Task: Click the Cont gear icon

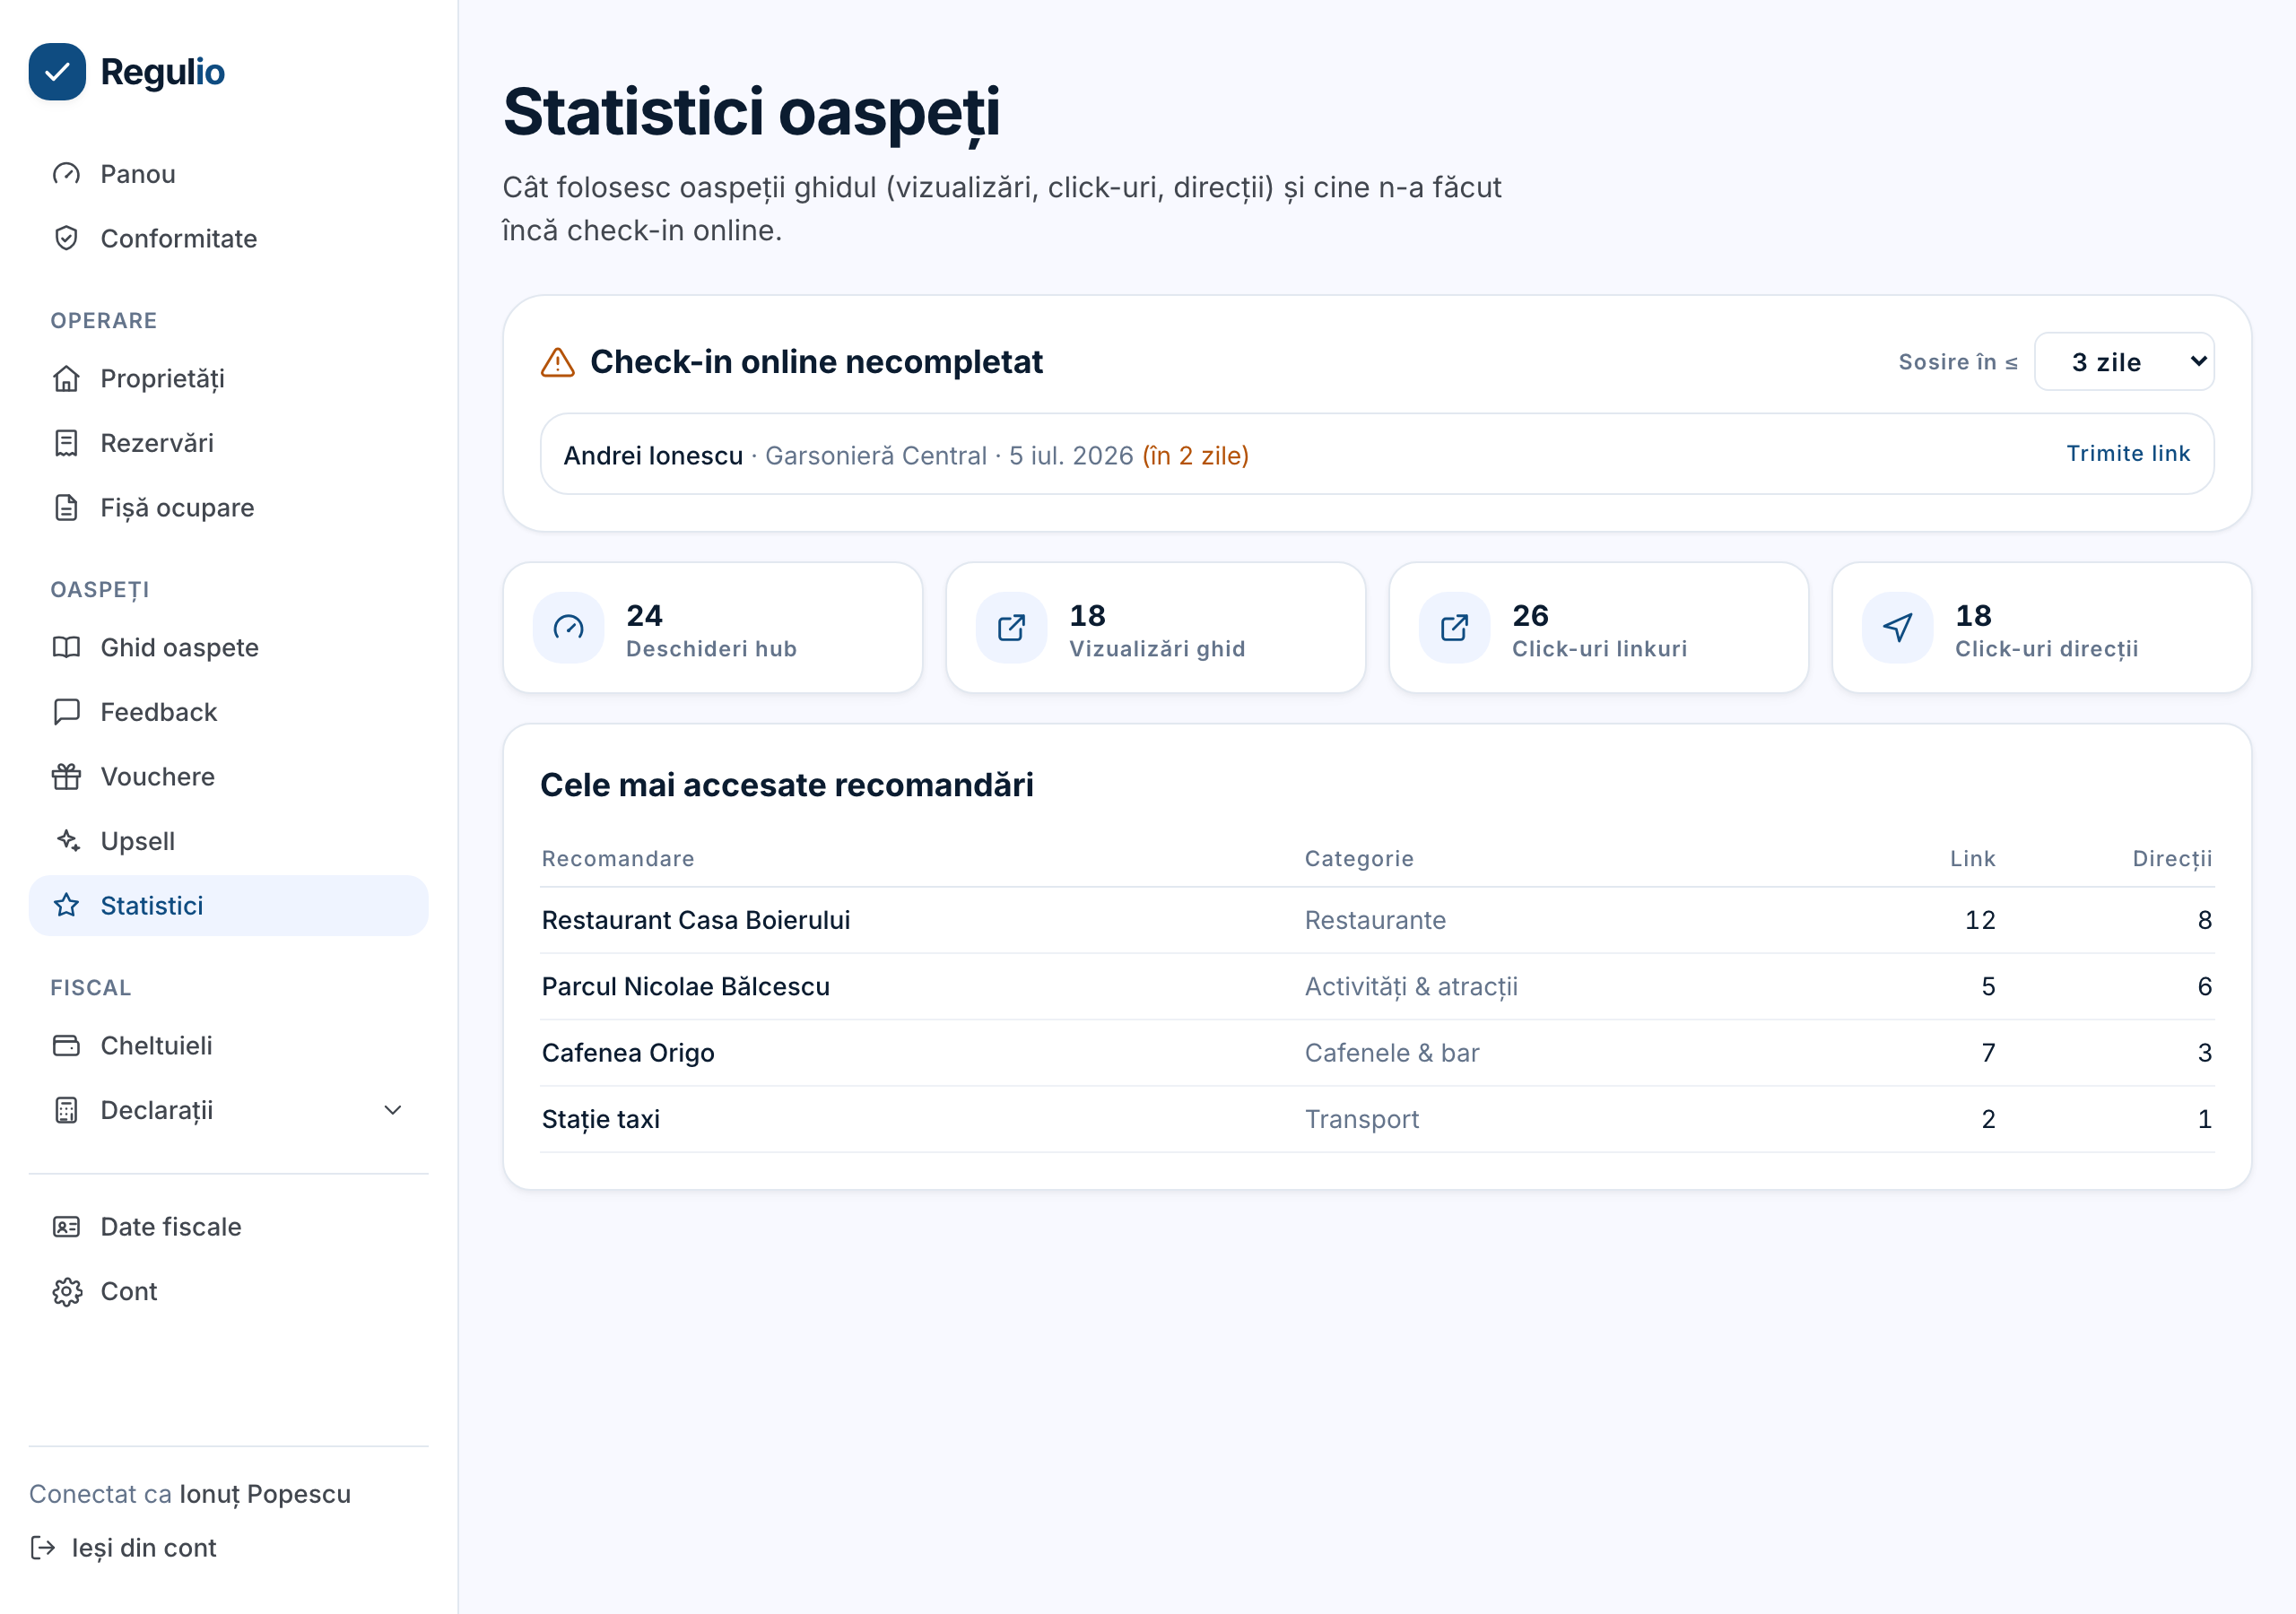Action: 66,1291
